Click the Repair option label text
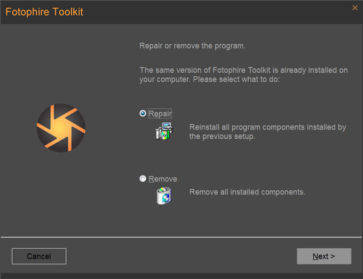 (160, 113)
